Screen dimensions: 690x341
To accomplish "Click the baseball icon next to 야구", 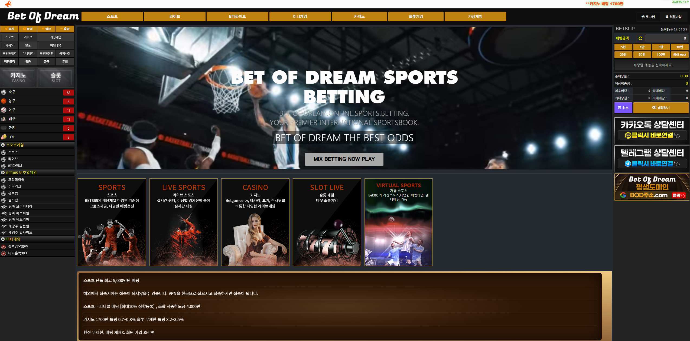I will pos(4,110).
